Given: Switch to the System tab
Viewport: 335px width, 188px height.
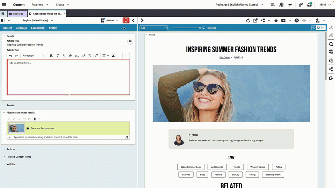Looking at the screenshot, I should point(53,28).
